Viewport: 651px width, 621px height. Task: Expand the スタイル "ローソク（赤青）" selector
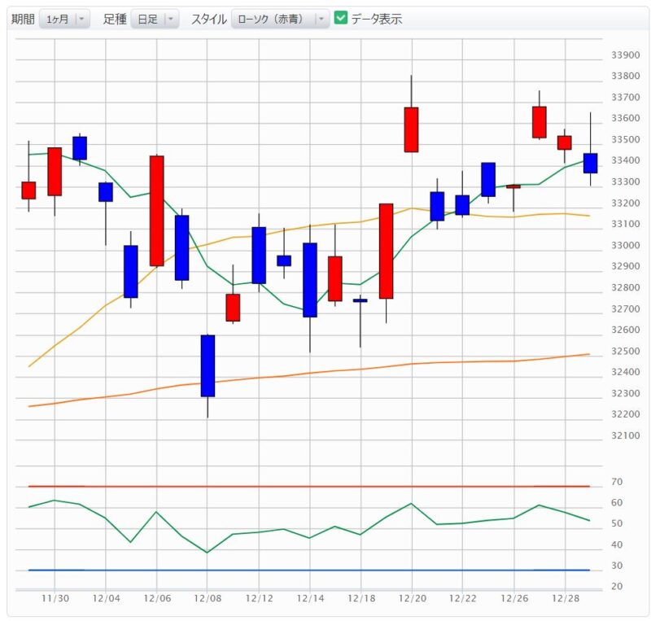(x=280, y=19)
